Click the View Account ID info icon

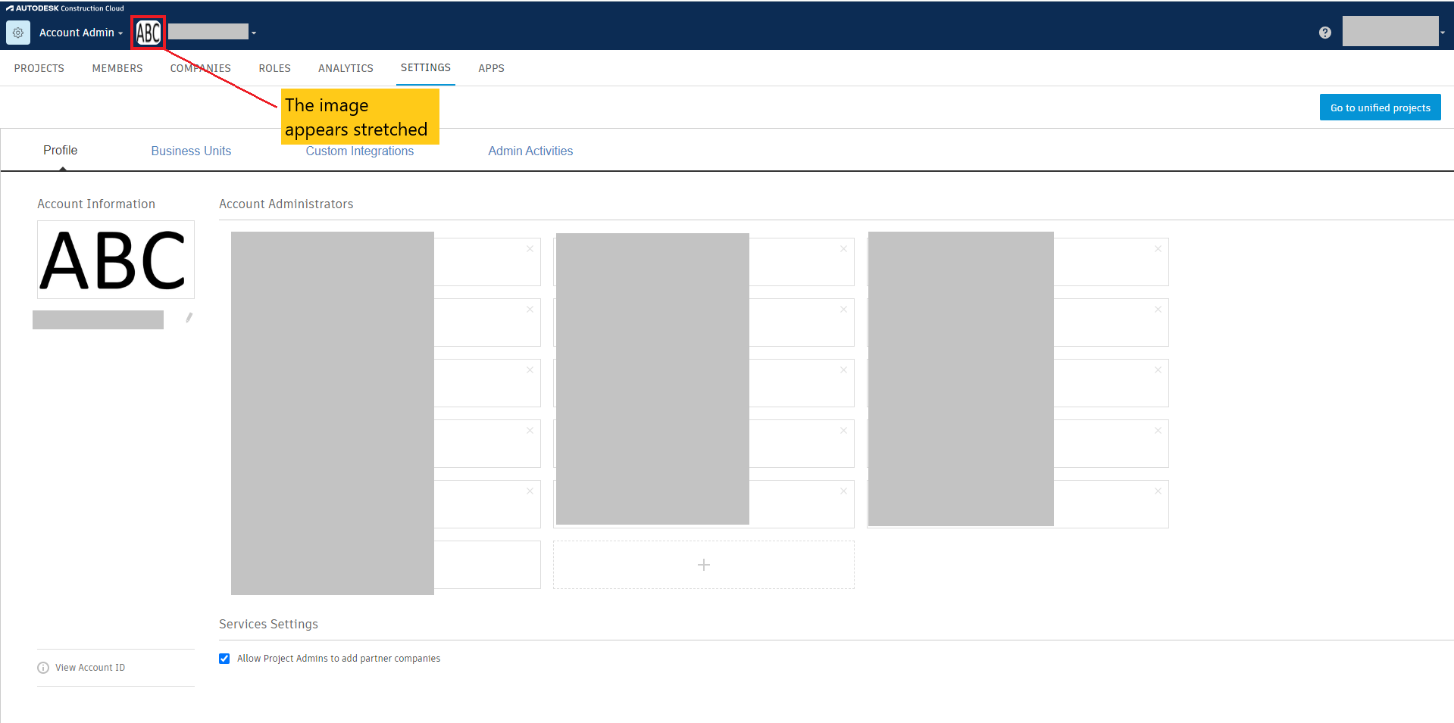tap(42, 667)
